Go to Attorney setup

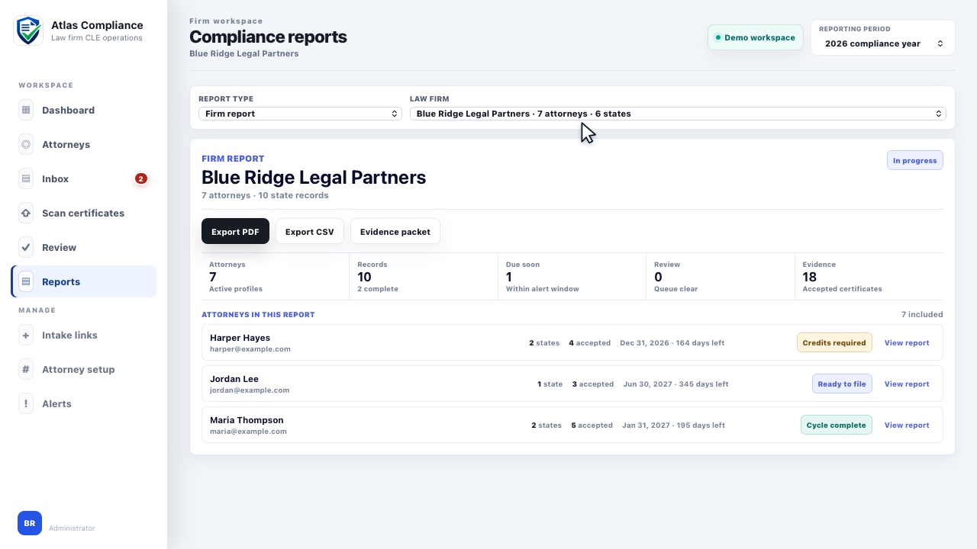84,369
